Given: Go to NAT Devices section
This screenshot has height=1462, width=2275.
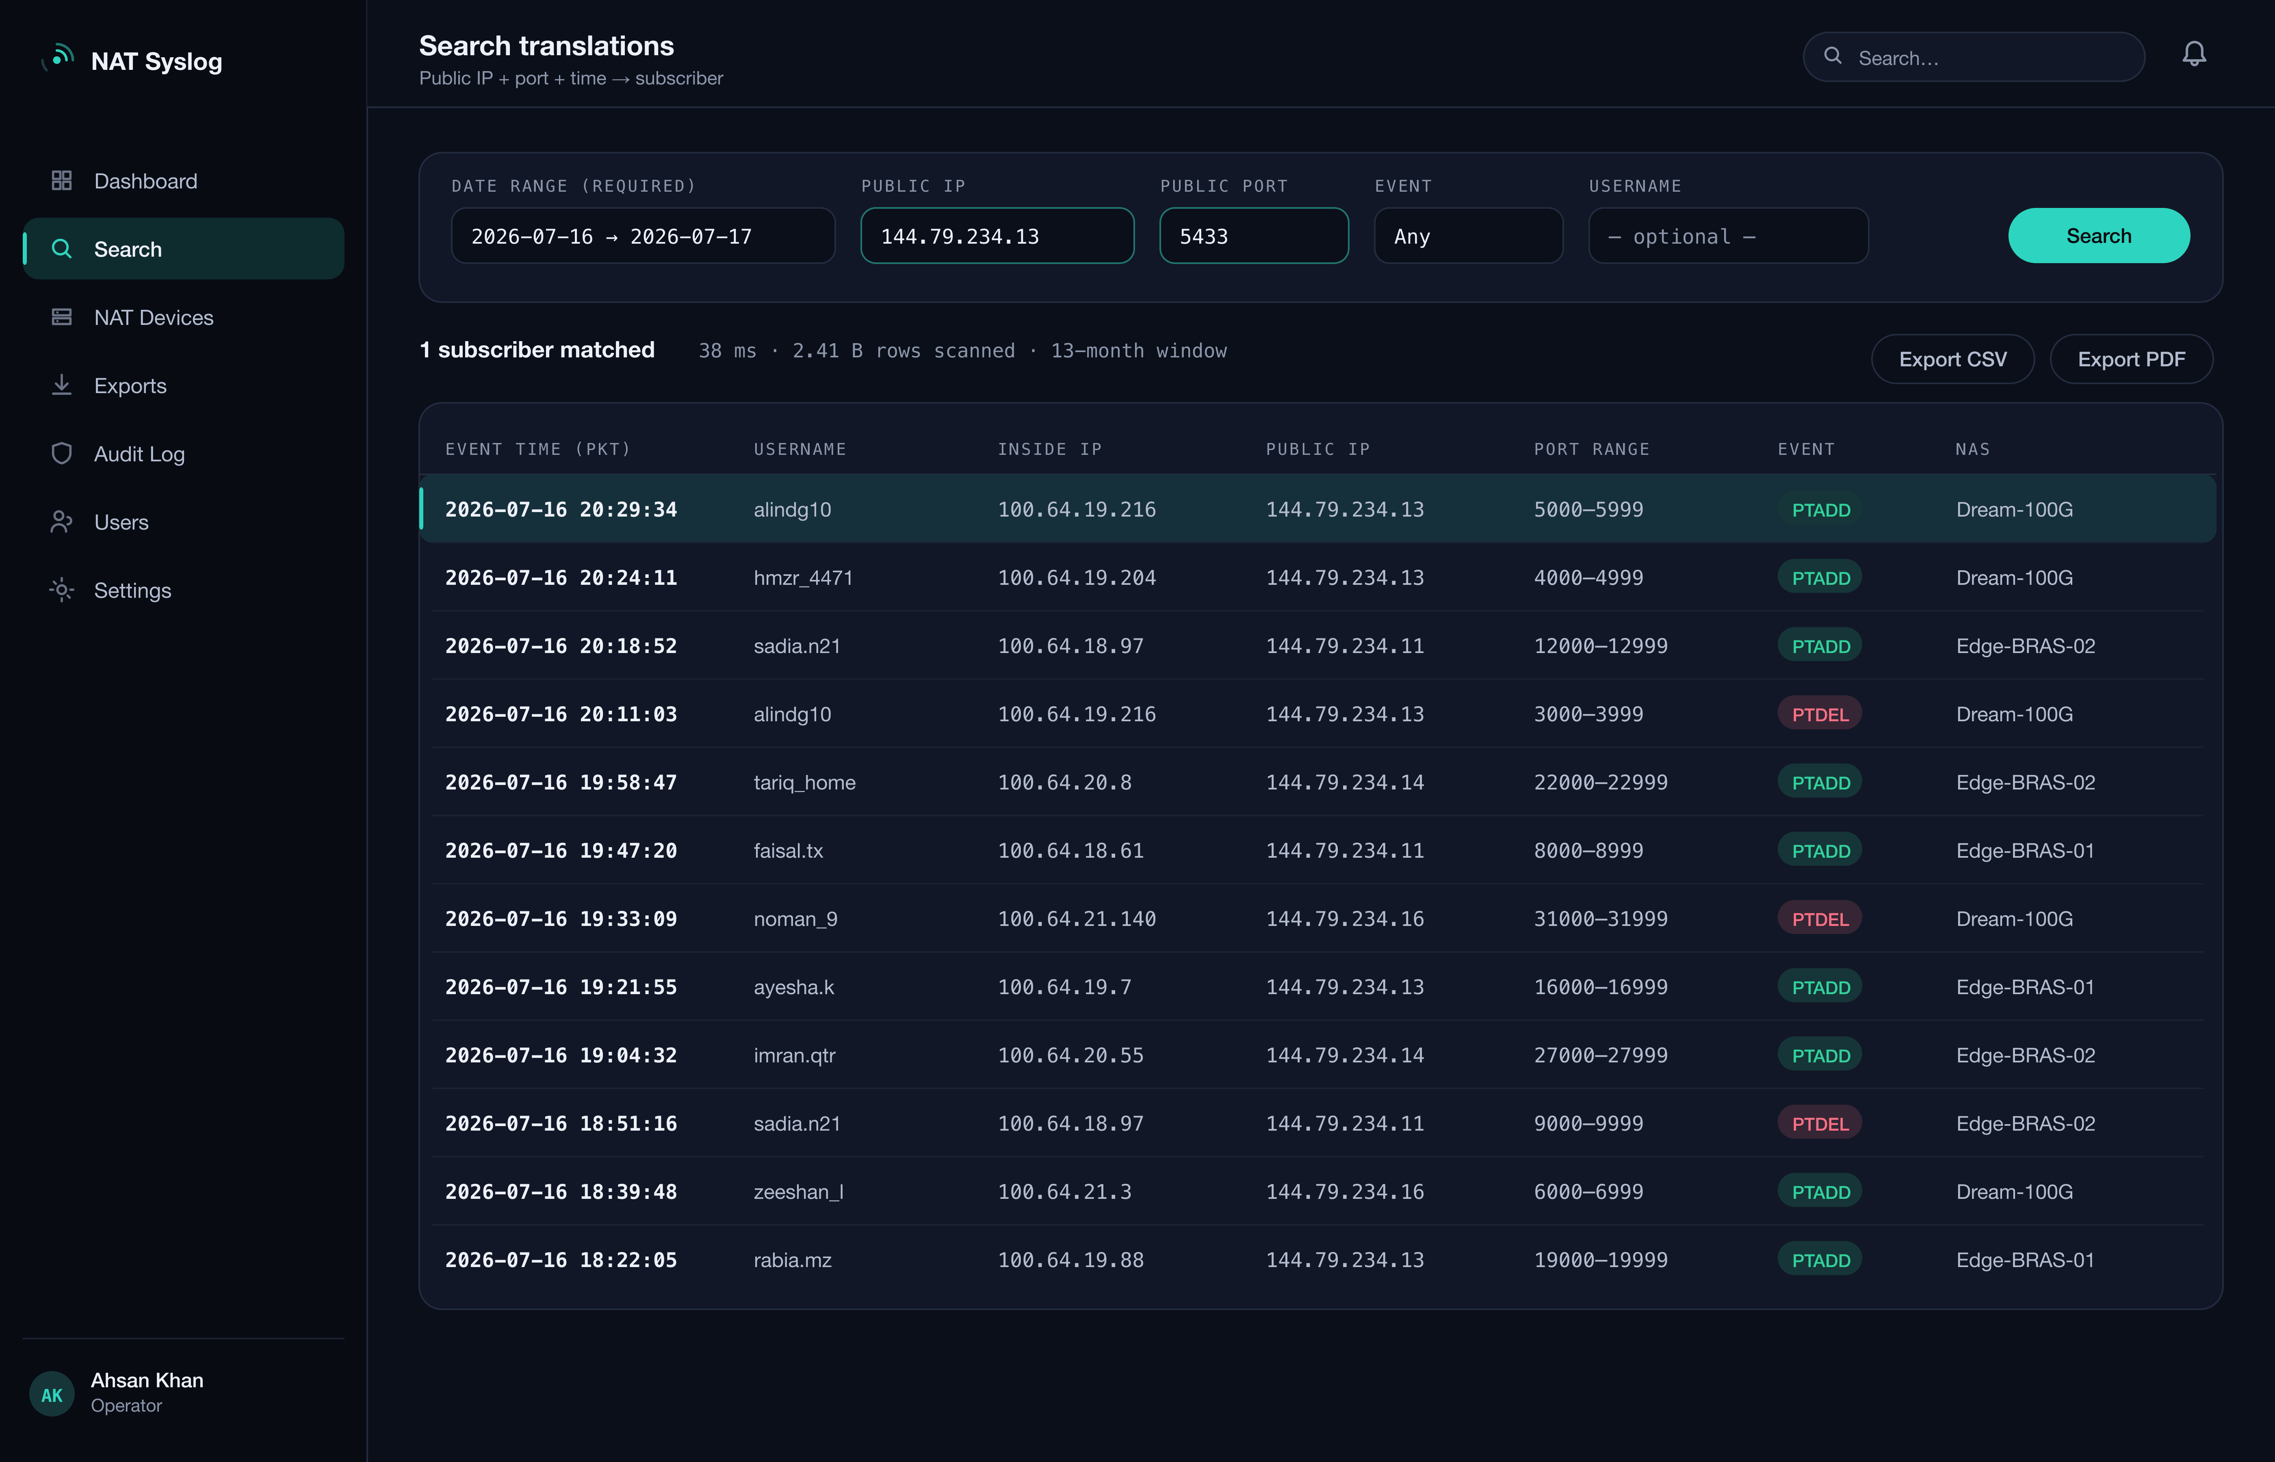Looking at the screenshot, I should (183, 317).
